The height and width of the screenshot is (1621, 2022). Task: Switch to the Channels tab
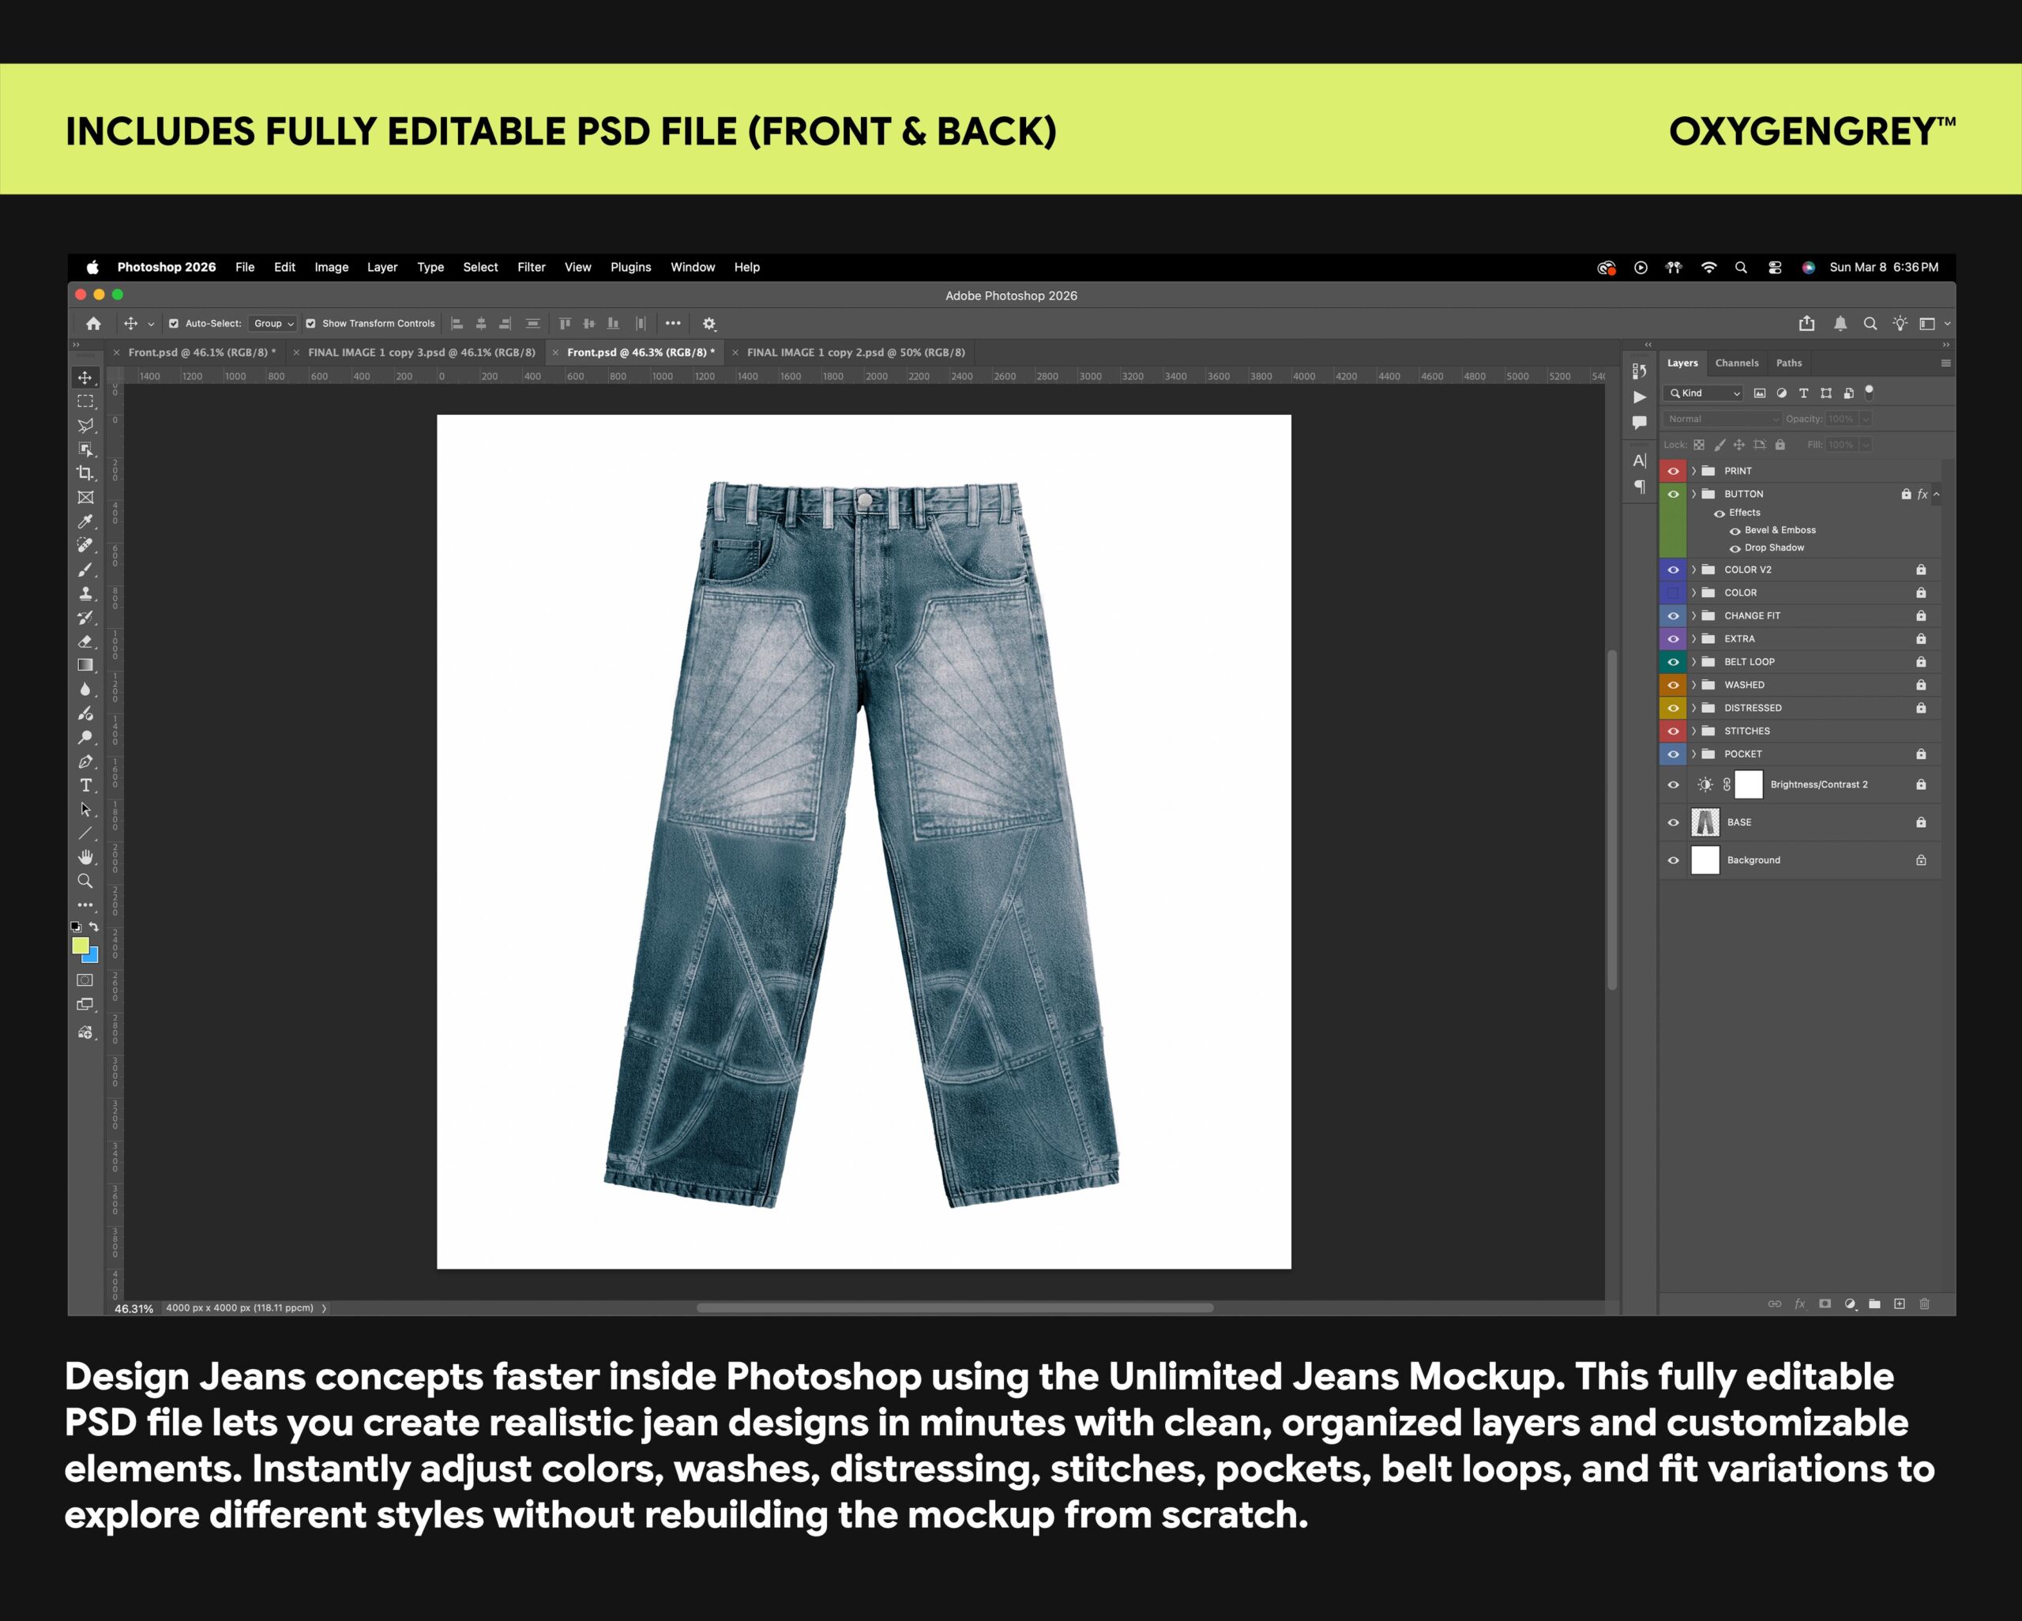click(1736, 363)
